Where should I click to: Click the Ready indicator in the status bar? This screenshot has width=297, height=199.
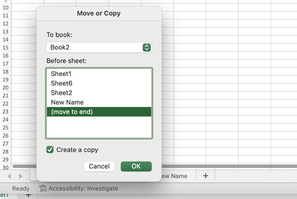(x=21, y=188)
